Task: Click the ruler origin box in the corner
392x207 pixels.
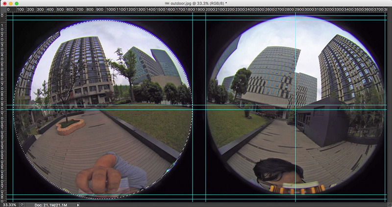Action: (x=3, y=9)
